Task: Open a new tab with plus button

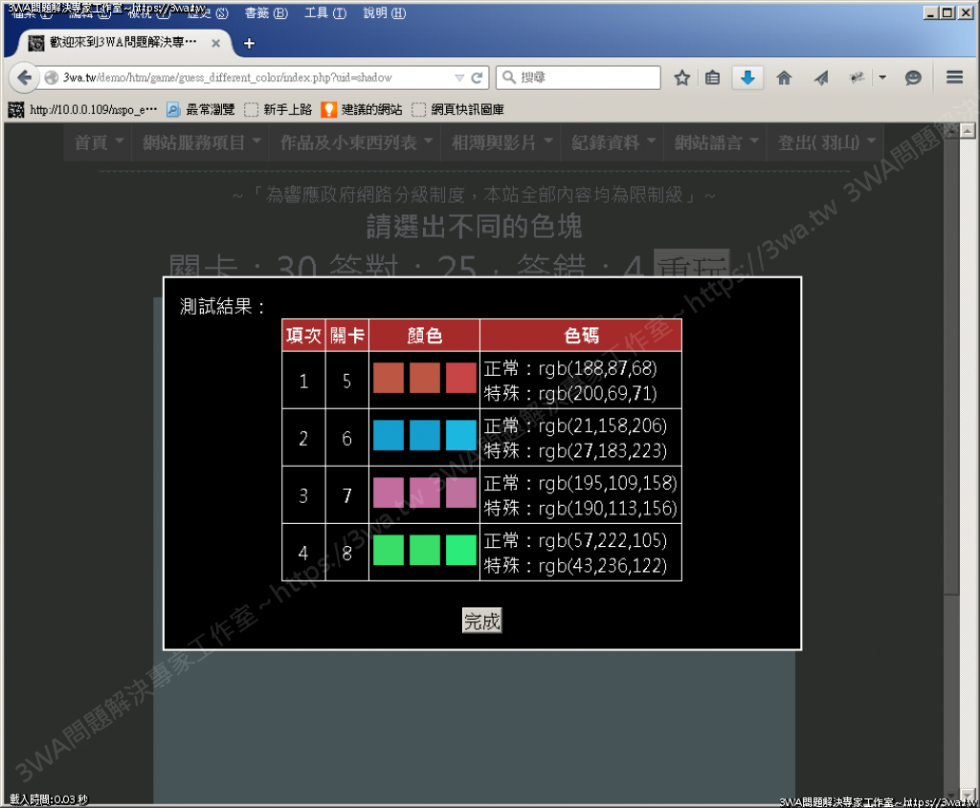Action: coord(250,43)
